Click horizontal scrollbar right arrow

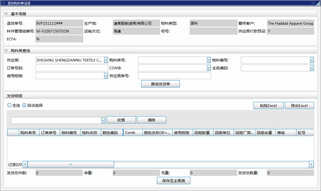point(311,164)
